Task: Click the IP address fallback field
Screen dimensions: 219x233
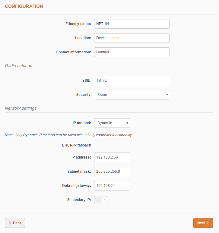Action: (112, 157)
